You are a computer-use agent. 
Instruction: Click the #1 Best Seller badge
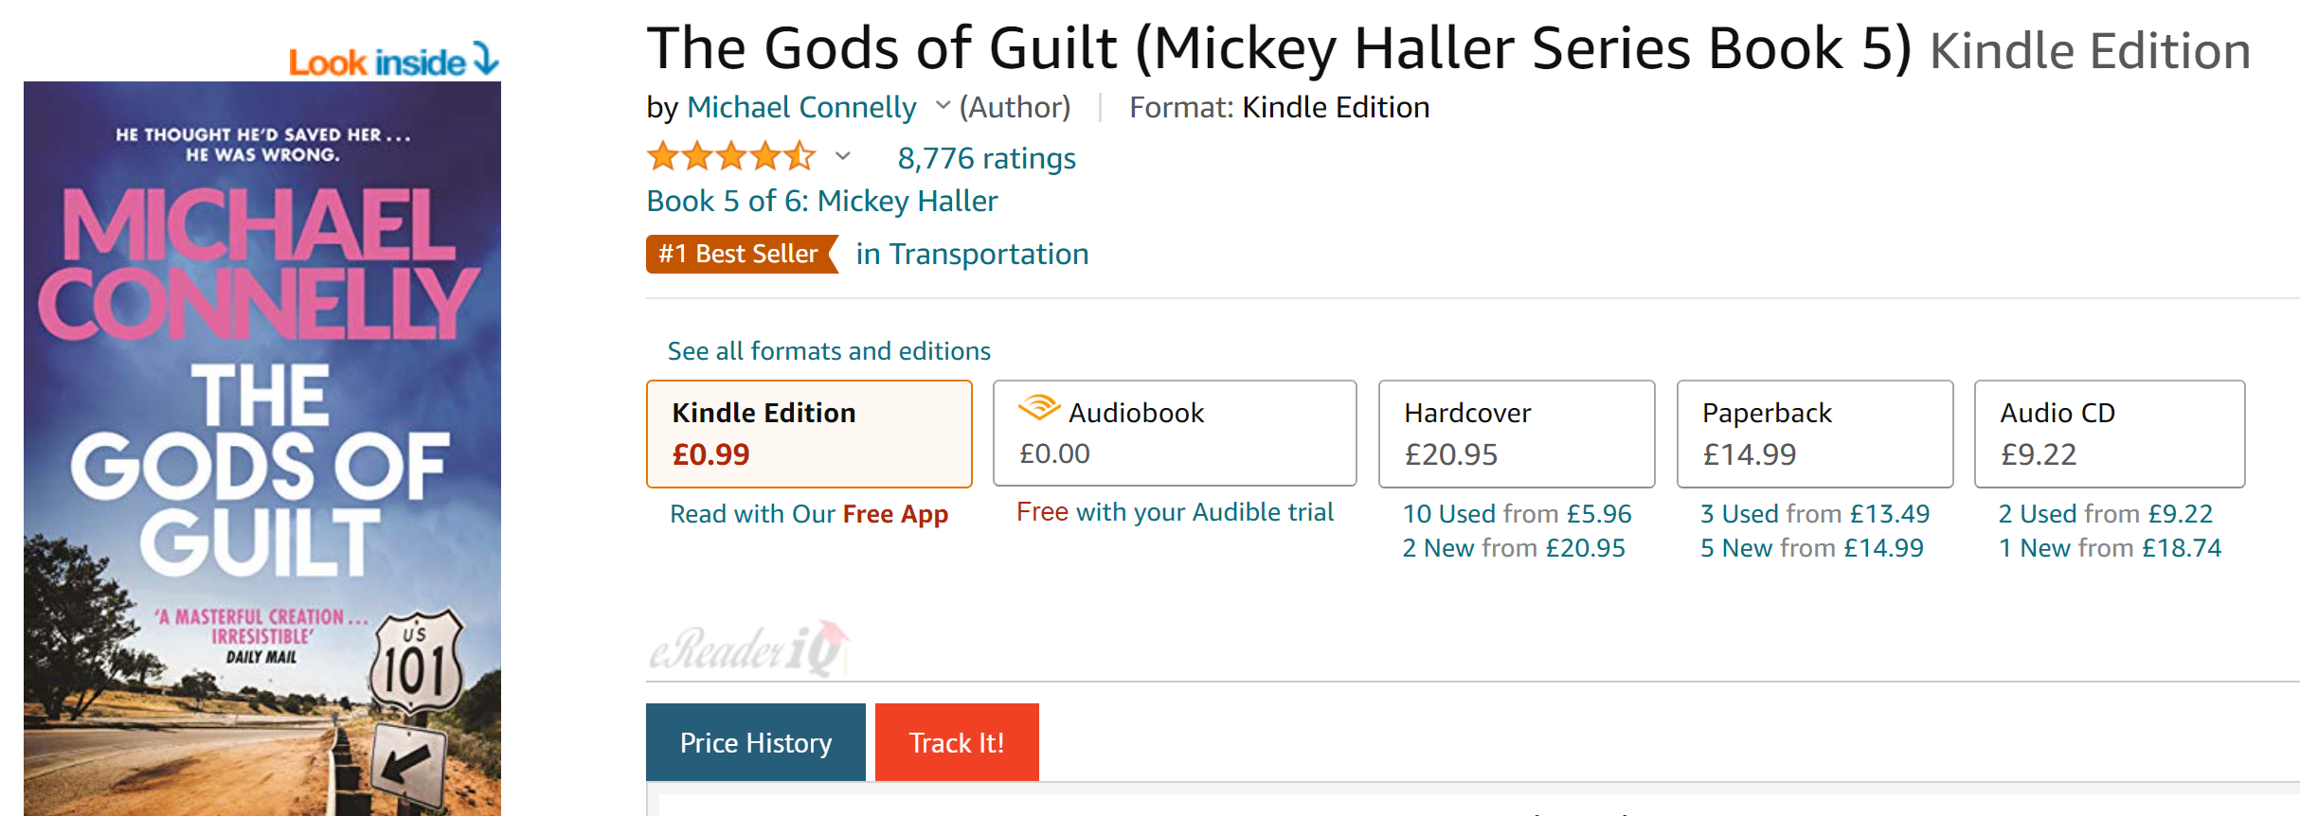click(x=741, y=254)
